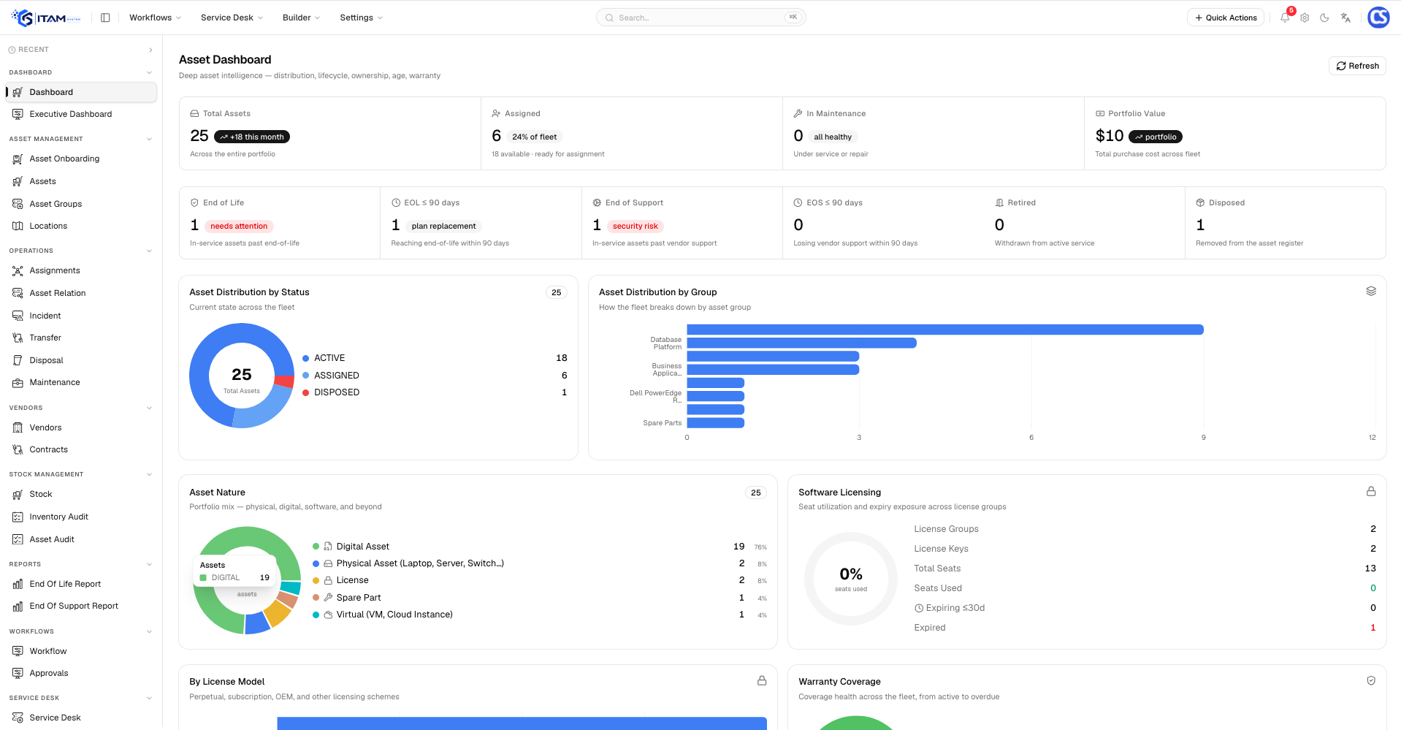Viewport: 1401px width, 730px height.
Task: Toggle the sidebar collapse icon
Action: click(105, 18)
